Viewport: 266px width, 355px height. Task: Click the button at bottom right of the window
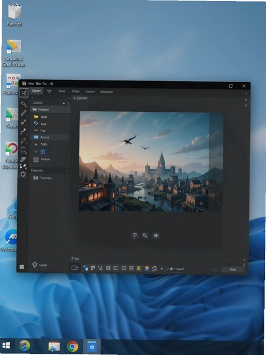[233, 269]
